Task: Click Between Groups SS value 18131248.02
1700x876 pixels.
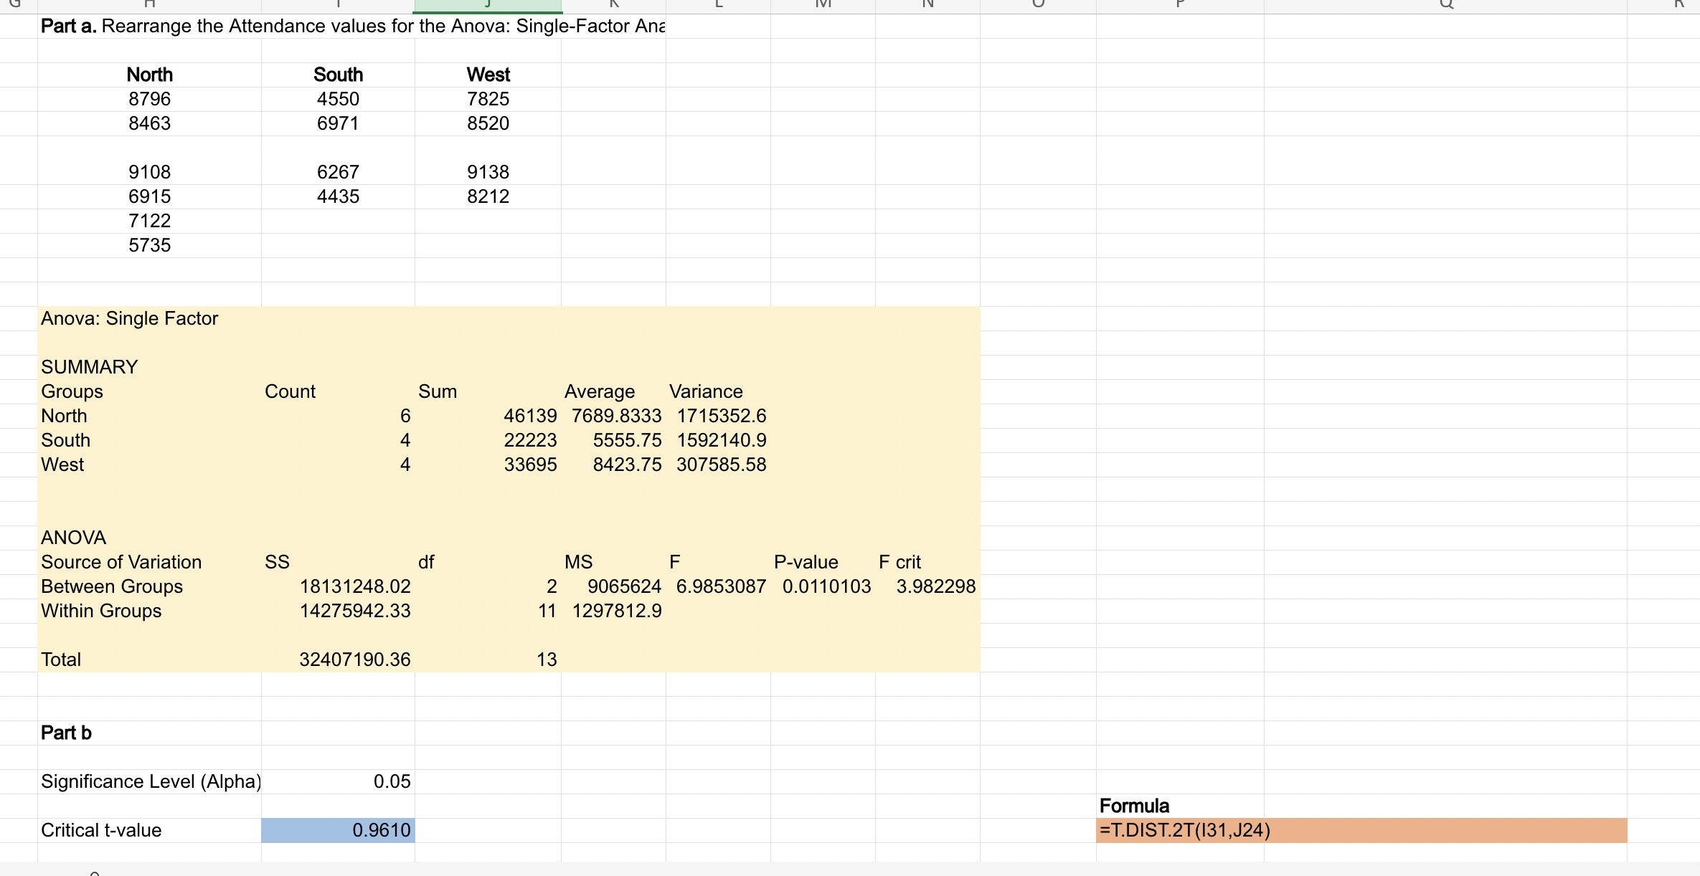Action: pos(354,586)
